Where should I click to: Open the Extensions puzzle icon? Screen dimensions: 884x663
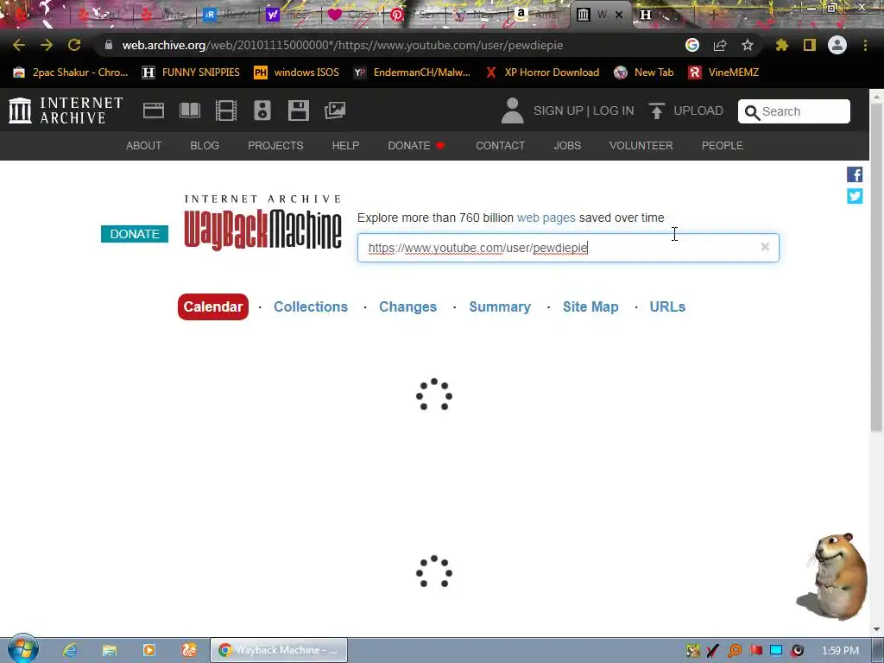point(782,45)
